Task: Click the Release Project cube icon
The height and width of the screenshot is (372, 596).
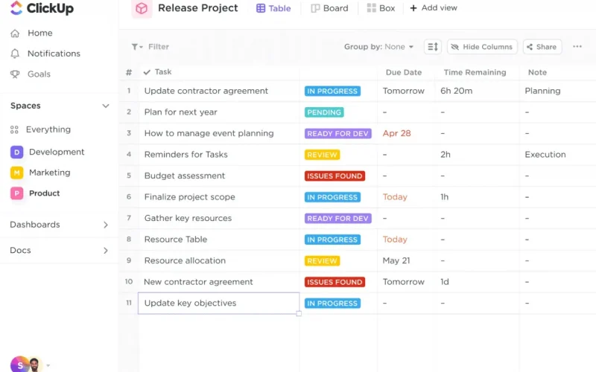Action: (x=142, y=9)
